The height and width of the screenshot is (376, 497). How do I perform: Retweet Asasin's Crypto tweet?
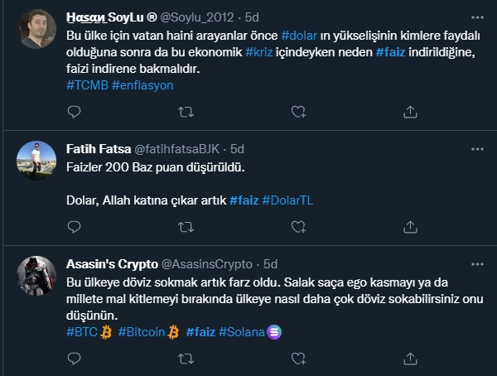click(186, 358)
